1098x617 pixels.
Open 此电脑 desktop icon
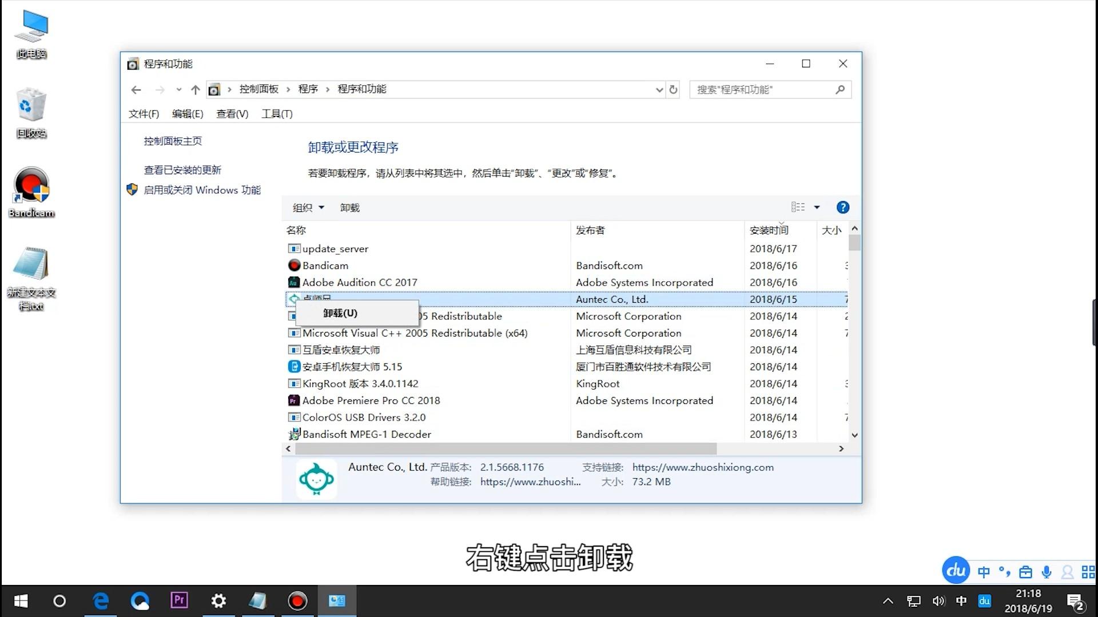click(31, 34)
